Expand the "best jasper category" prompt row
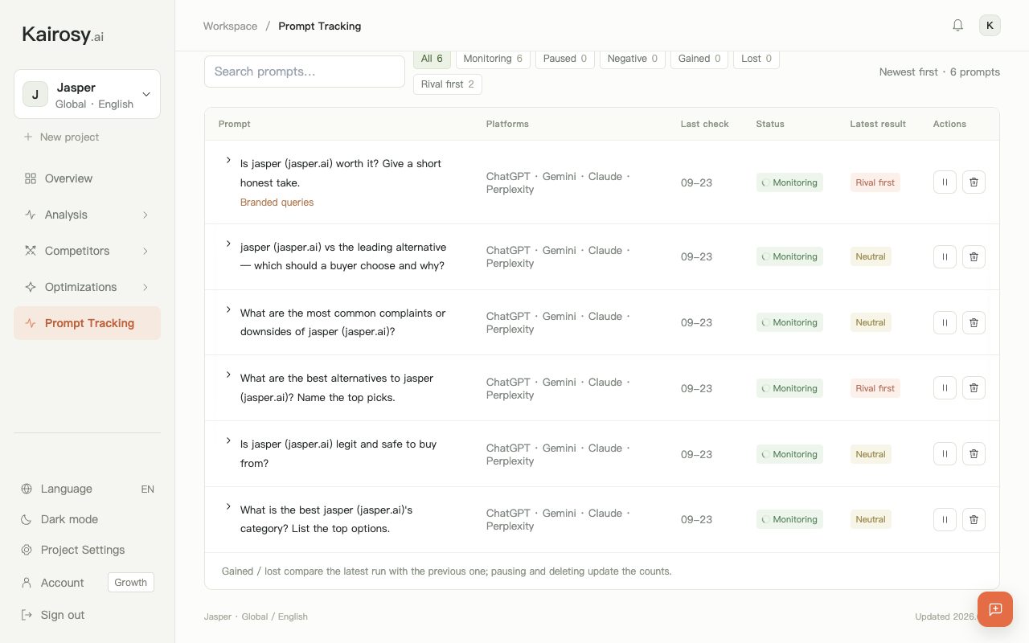Viewport: 1029px width, 643px height. pos(228,506)
